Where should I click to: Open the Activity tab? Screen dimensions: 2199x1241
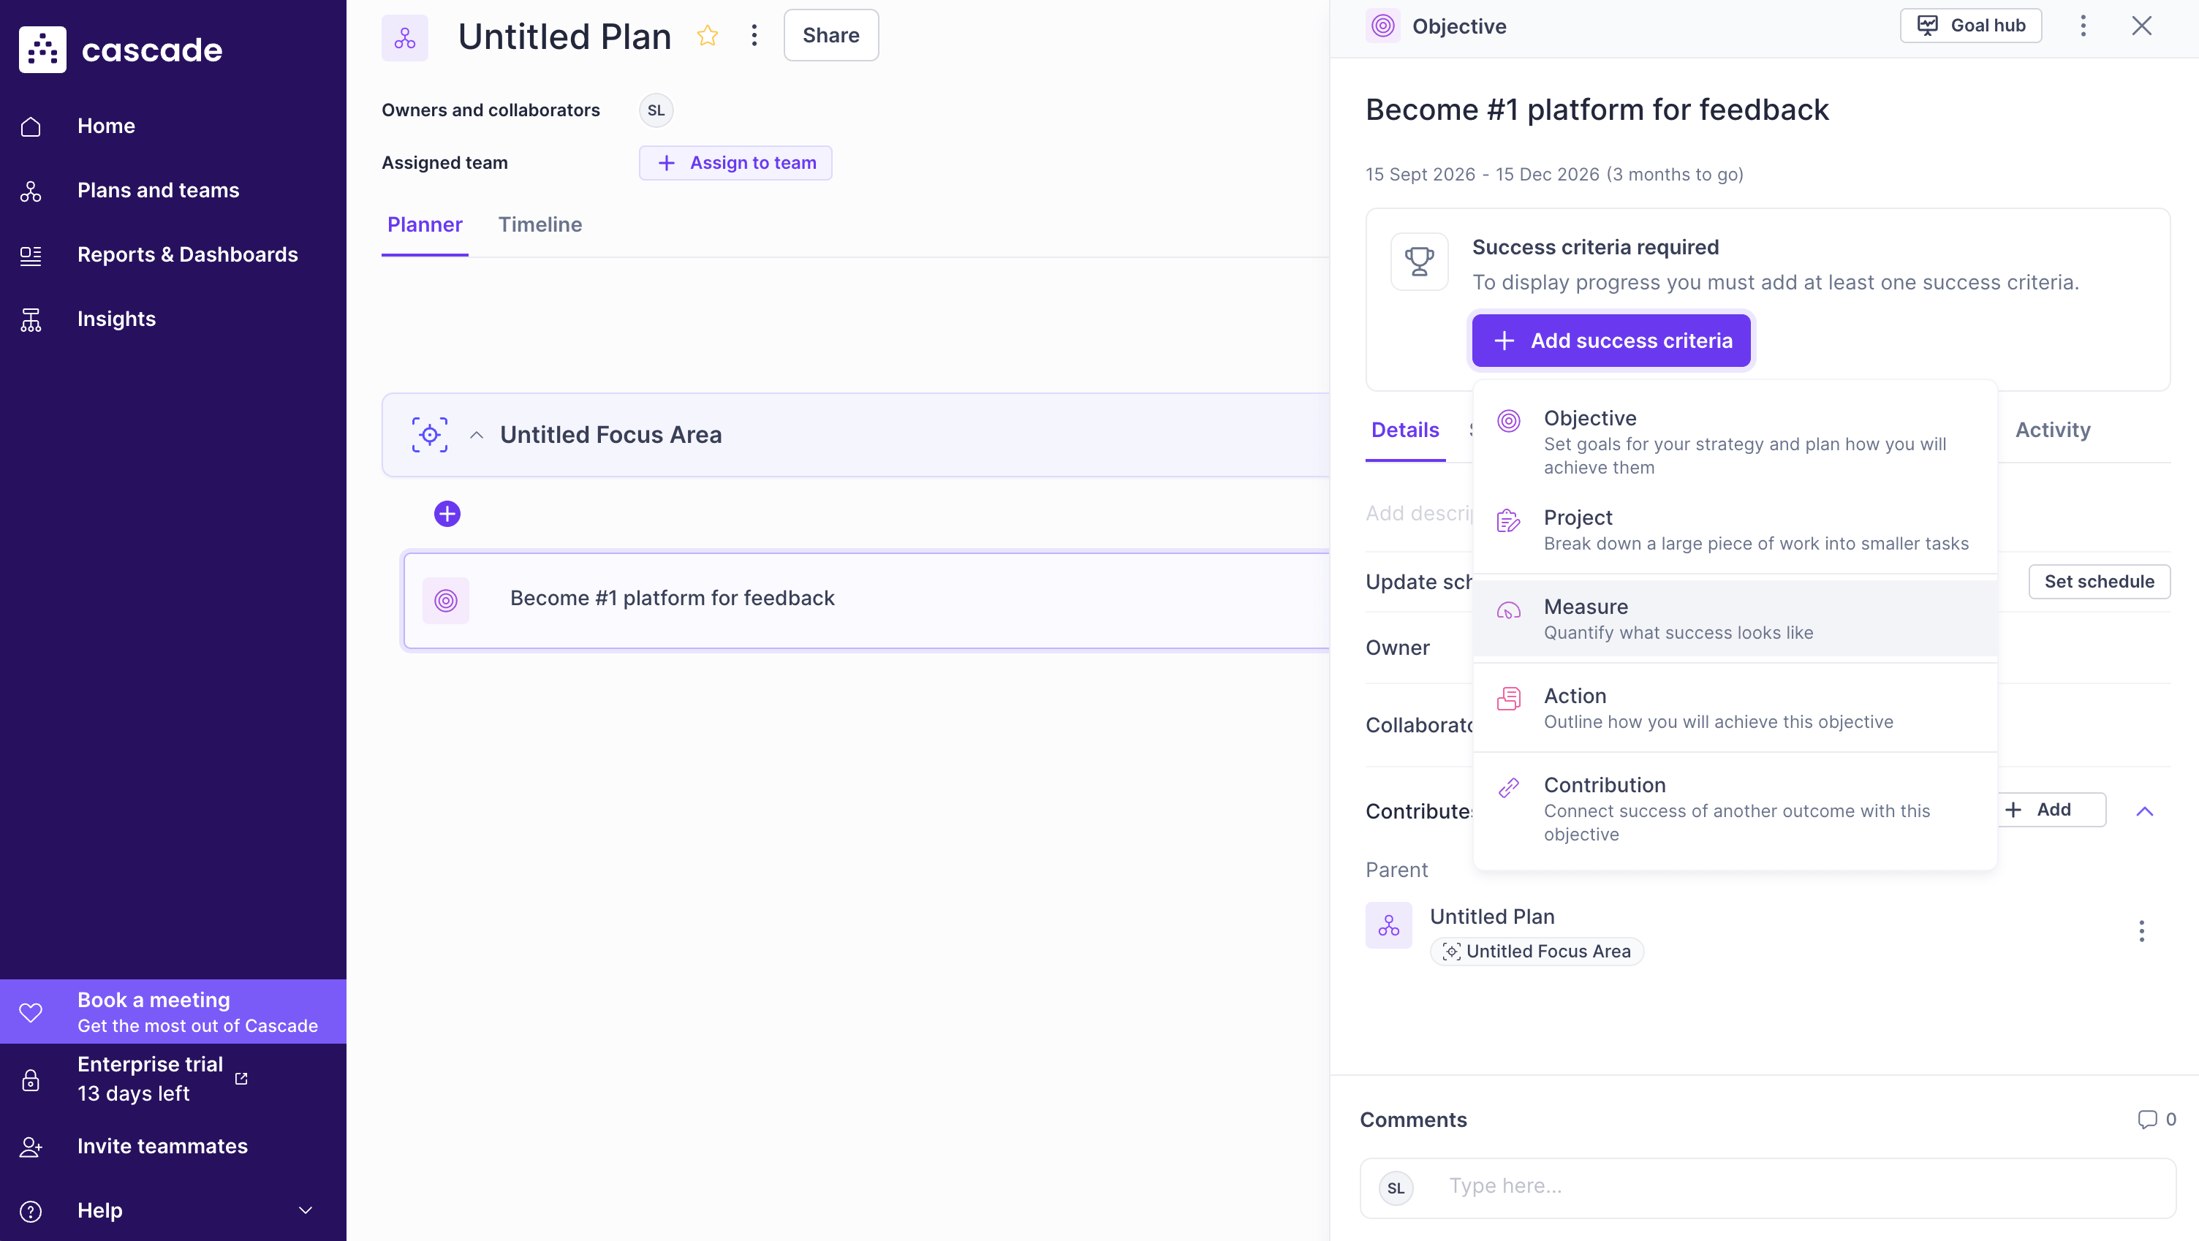2052,430
